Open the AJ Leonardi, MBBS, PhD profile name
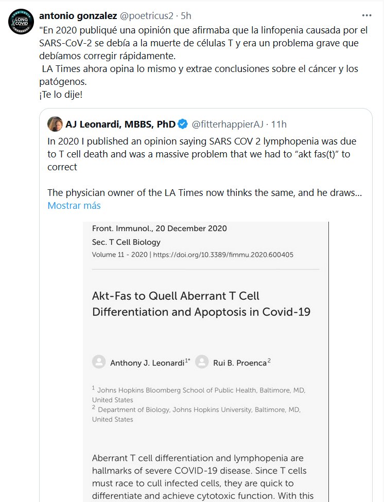The width and height of the screenshot is (384, 502). pos(120,124)
